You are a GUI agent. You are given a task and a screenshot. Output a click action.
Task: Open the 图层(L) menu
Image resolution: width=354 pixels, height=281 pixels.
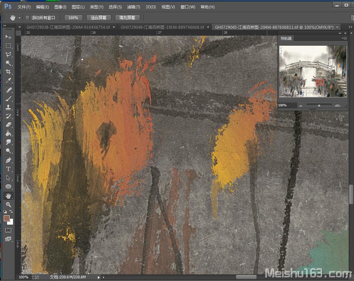78,7
